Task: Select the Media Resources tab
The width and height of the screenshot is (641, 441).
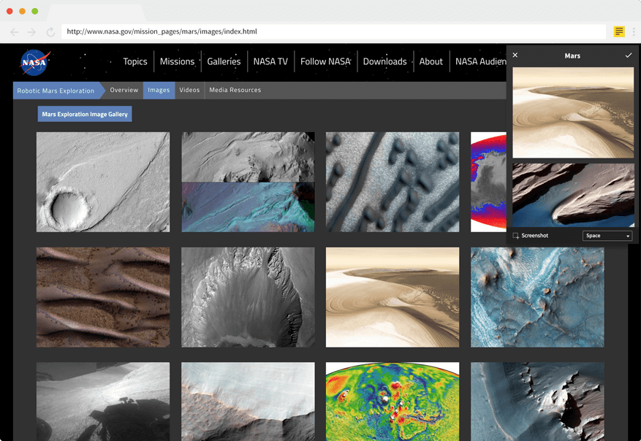Action: point(235,90)
